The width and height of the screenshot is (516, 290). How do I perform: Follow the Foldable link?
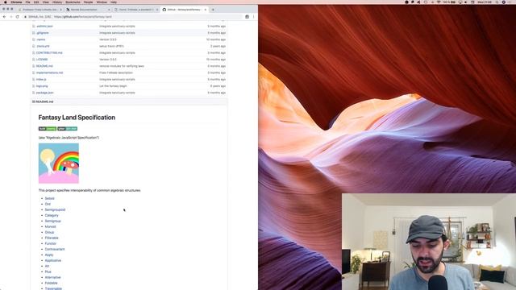pos(51,283)
